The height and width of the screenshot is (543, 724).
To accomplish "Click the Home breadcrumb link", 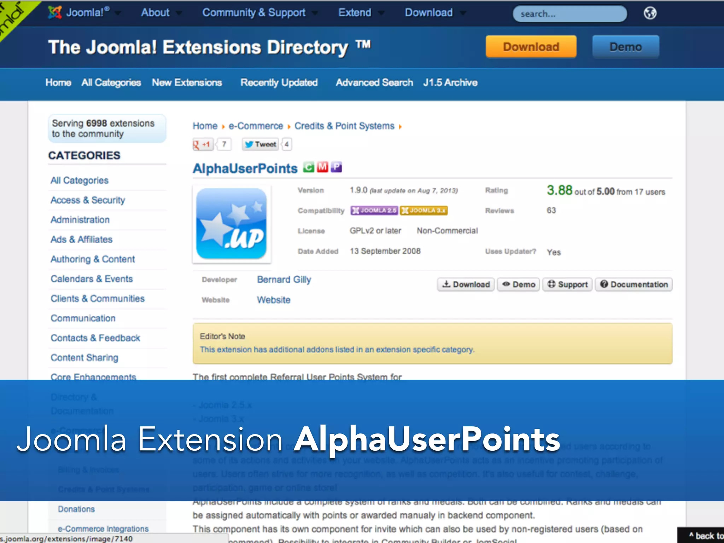I will coord(205,126).
